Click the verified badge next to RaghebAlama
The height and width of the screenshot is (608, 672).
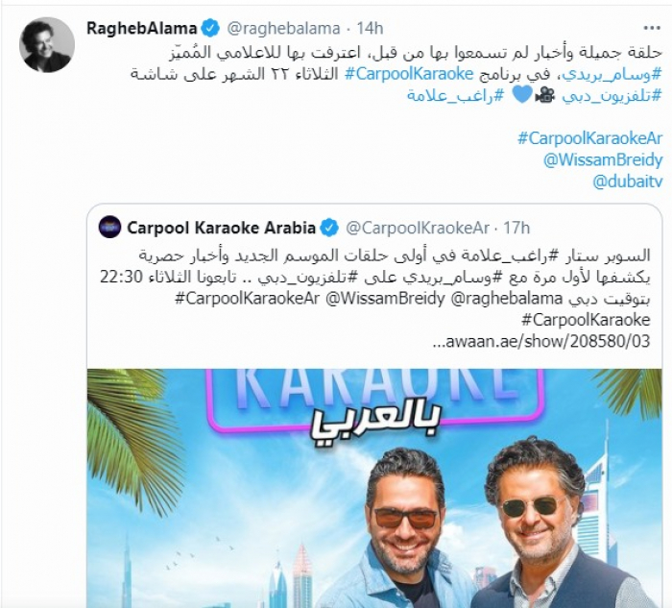pos(210,29)
